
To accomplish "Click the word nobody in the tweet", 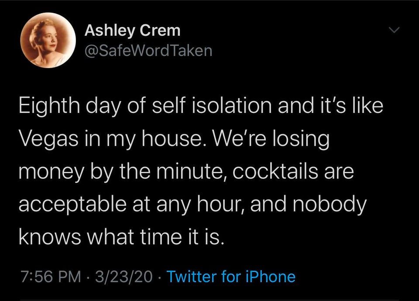I will pos(330,205).
